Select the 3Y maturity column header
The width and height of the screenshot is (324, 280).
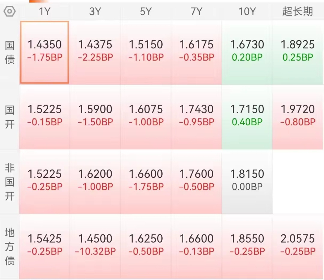[95, 12]
